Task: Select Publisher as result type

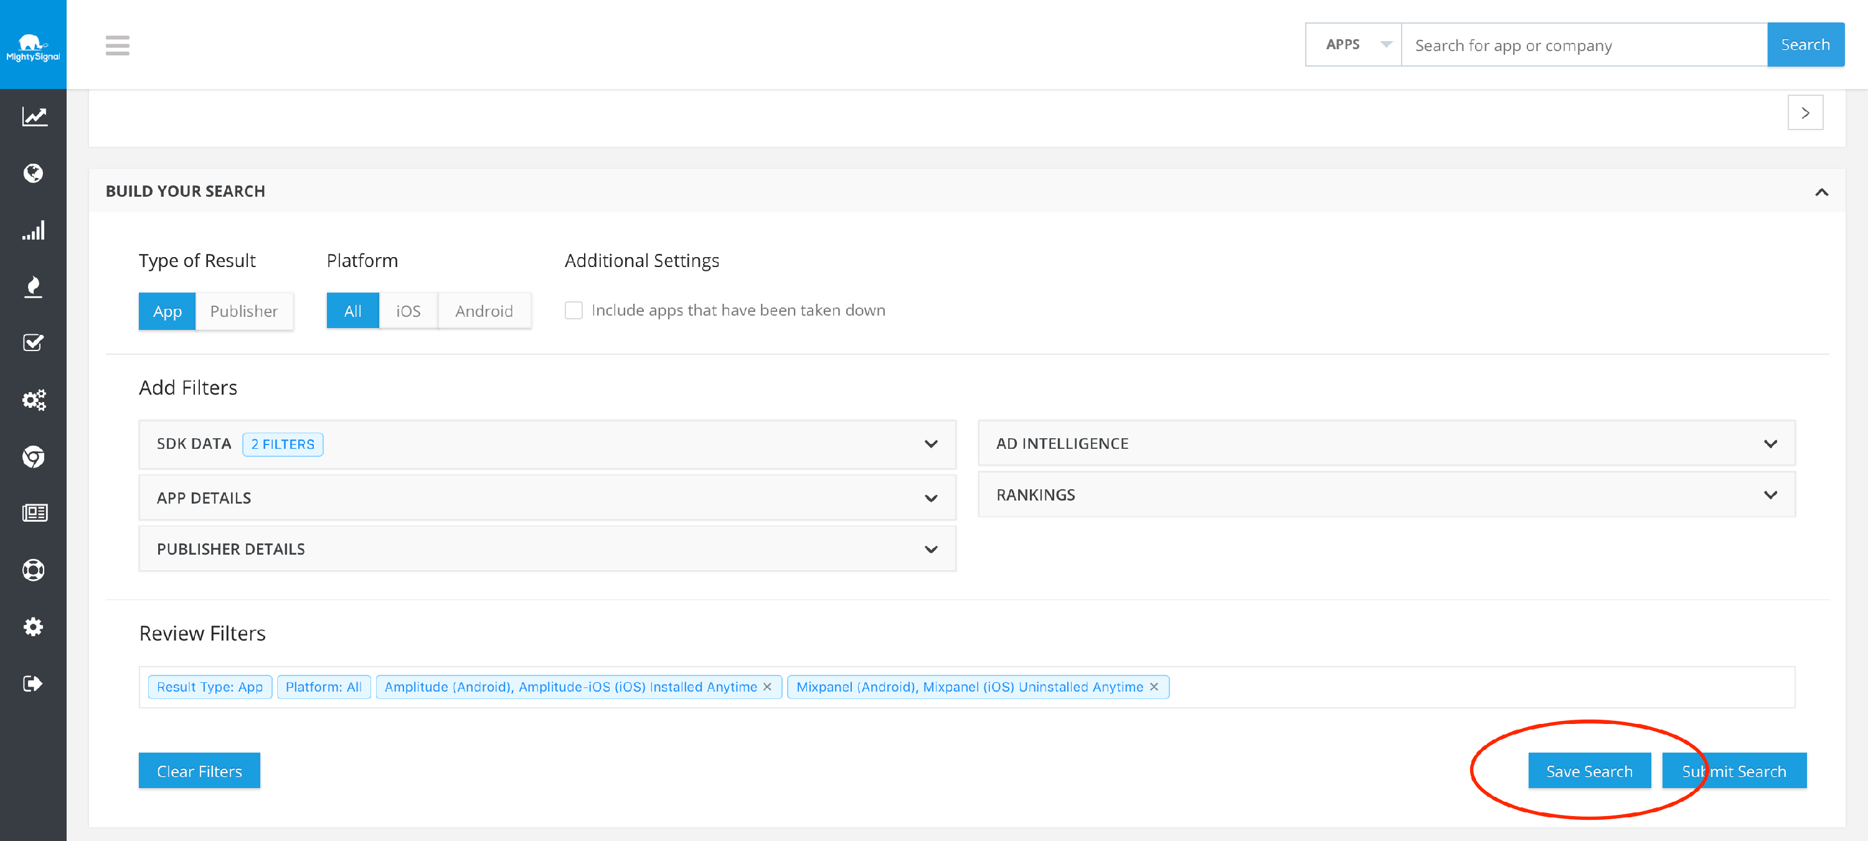Action: 243,312
